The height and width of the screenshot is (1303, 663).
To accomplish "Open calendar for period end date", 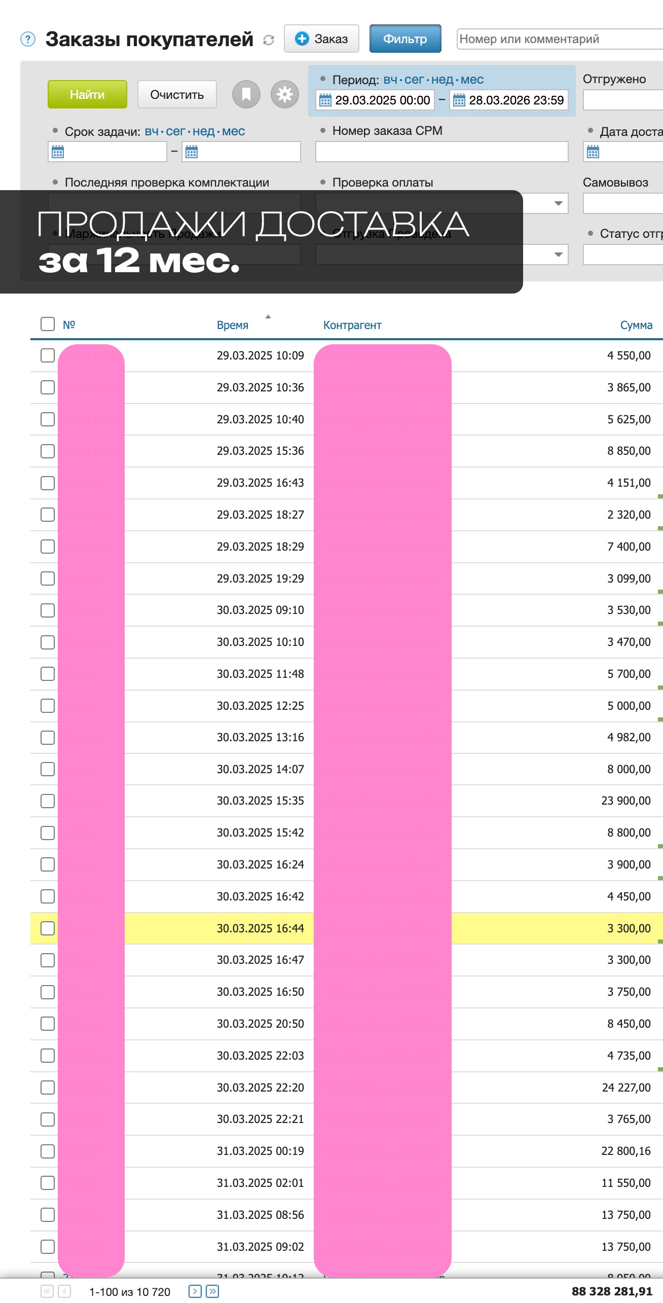I will tap(459, 100).
